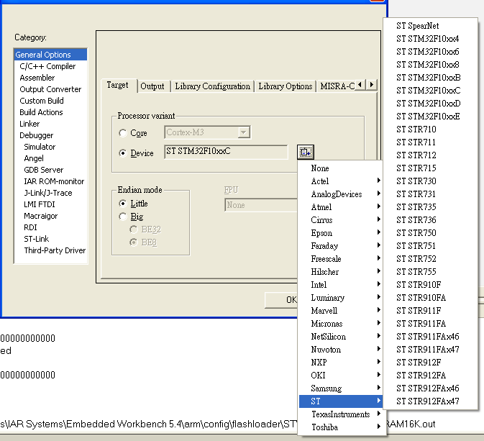Screen dimensions: 484x441
Task: Expand the Freescale vendor submenu
Action: click(x=341, y=259)
